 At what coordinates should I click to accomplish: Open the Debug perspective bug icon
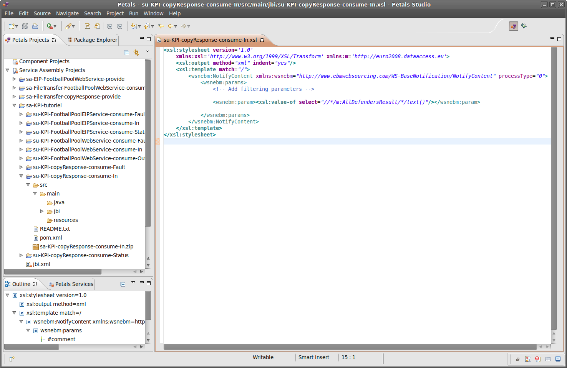pyautogui.click(x=524, y=26)
